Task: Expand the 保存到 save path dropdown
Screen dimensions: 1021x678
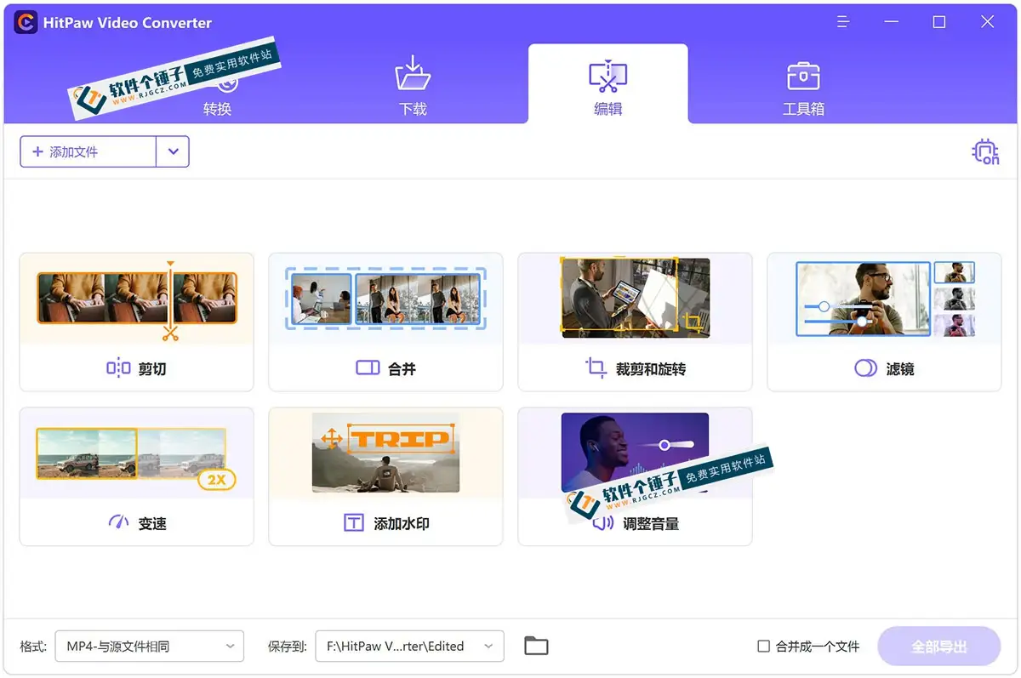Action: pyautogui.click(x=489, y=647)
